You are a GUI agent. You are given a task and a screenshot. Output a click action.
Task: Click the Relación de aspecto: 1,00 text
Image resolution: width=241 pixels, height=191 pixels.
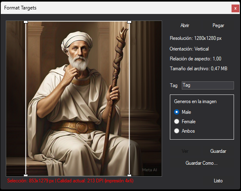[195, 59]
